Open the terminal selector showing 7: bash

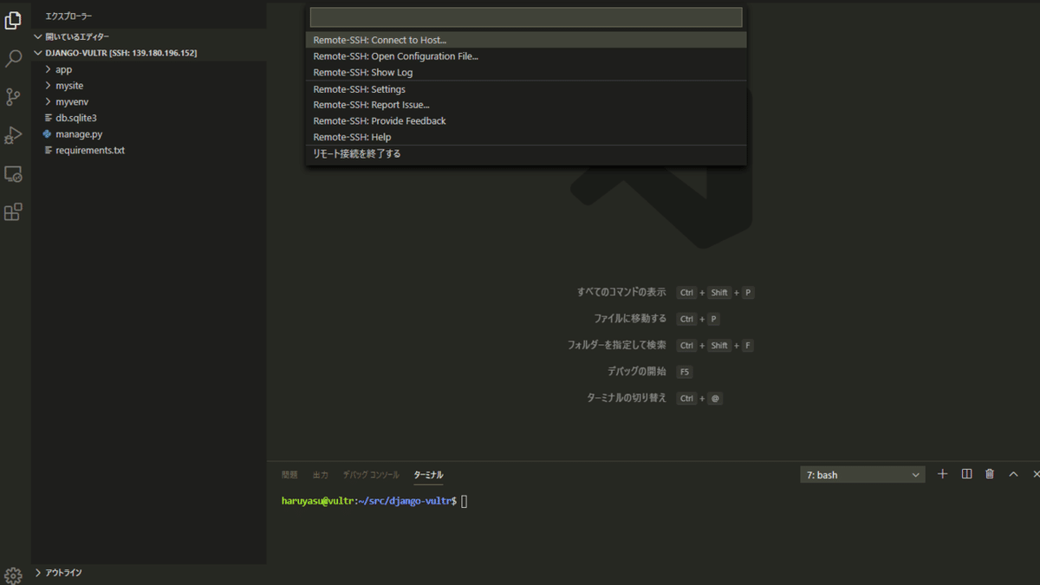pos(862,475)
